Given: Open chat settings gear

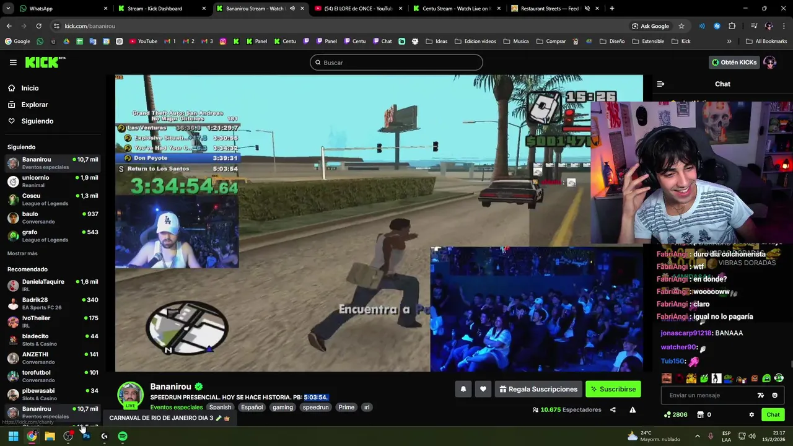Looking at the screenshot, I should click(751, 414).
